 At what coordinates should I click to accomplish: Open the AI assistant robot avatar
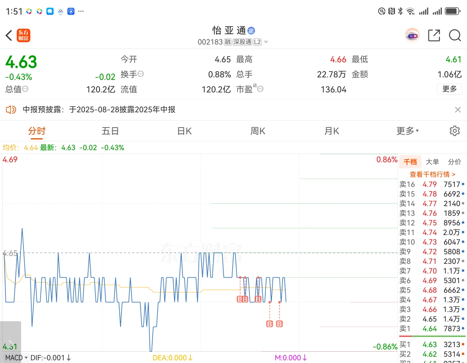pos(412,36)
